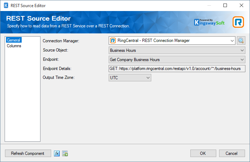
Task: Click the Output Time Zone label
Action: (x=59, y=77)
